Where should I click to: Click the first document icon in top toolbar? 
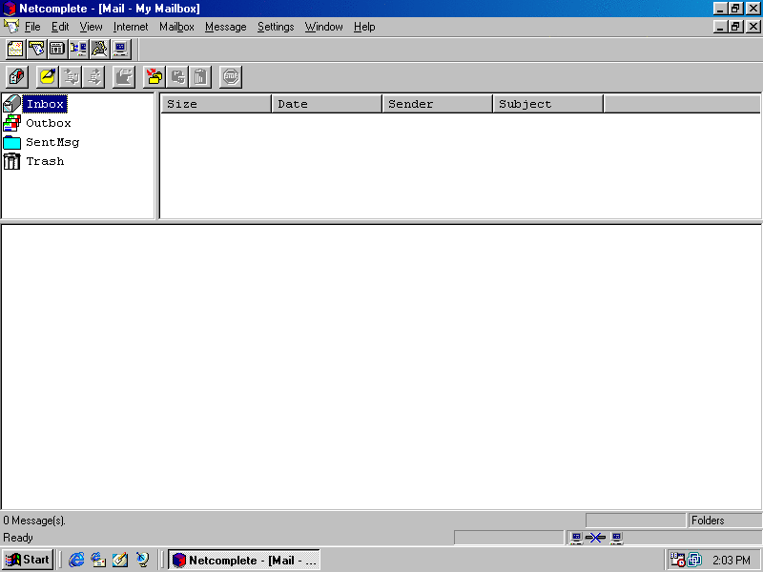[x=15, y=49]
